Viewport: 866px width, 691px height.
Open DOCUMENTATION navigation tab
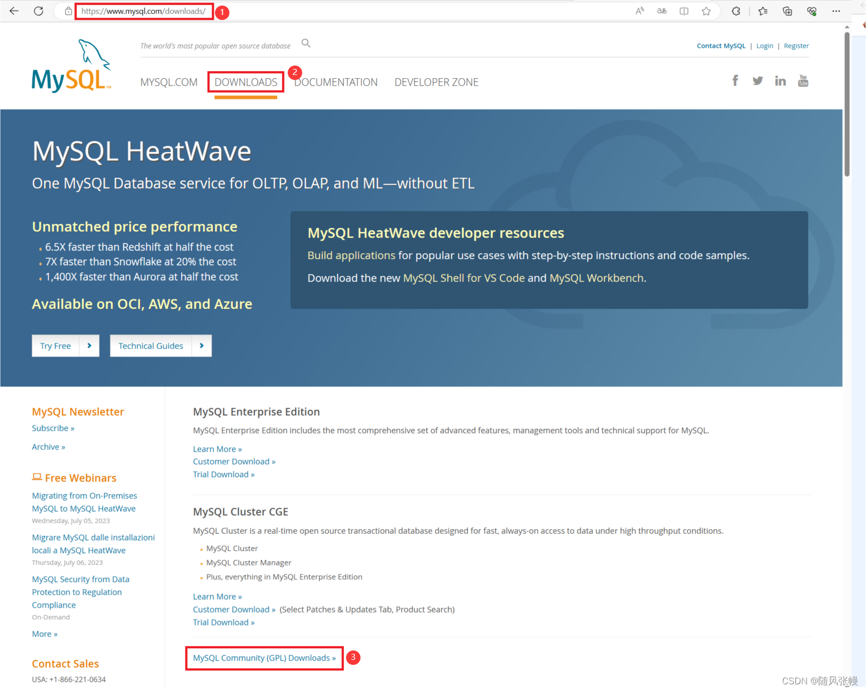click(336, 82)
